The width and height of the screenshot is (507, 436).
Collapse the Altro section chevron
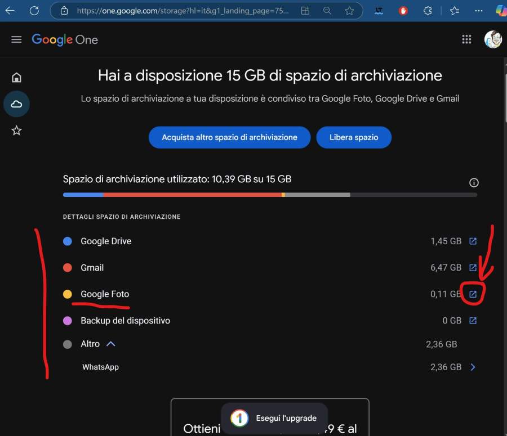(111, 344)
